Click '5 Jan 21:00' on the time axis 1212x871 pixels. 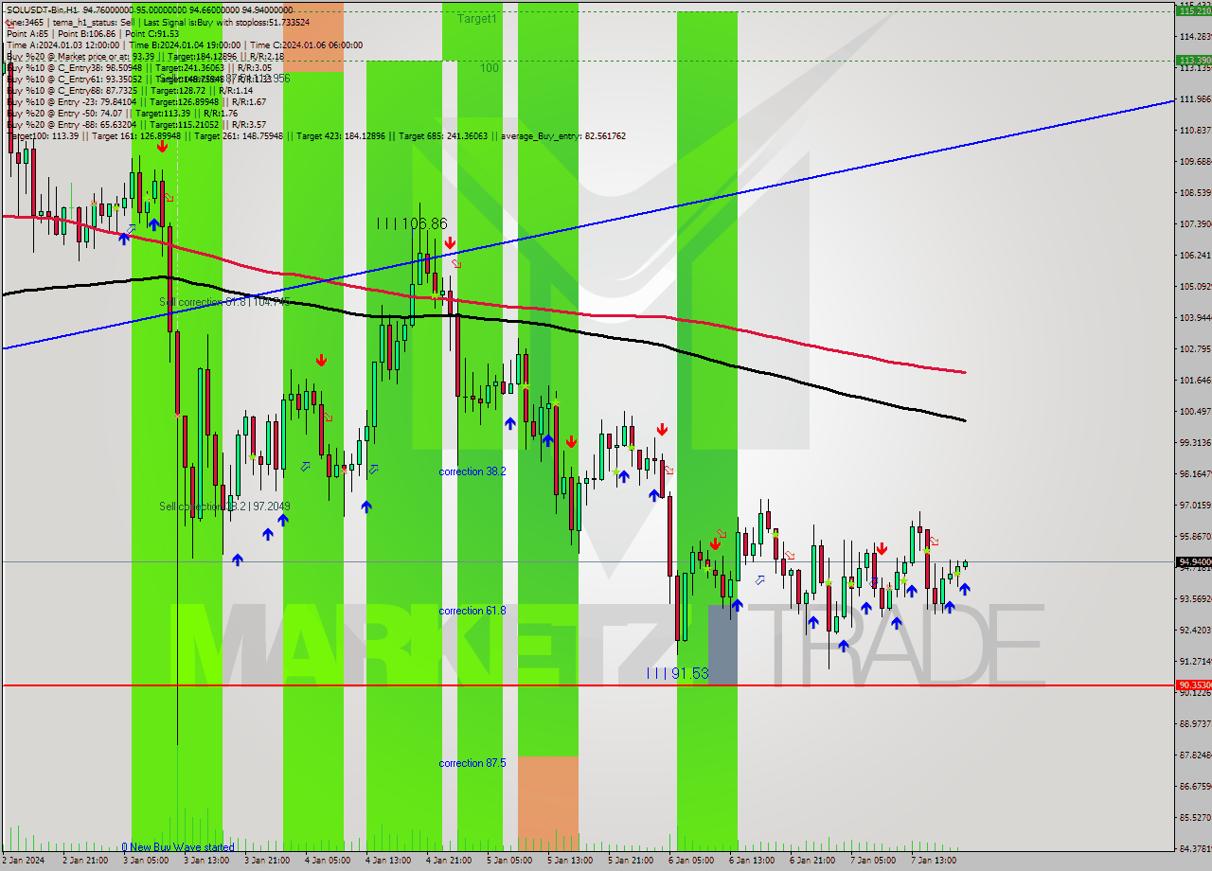click(x=630, y=861)
